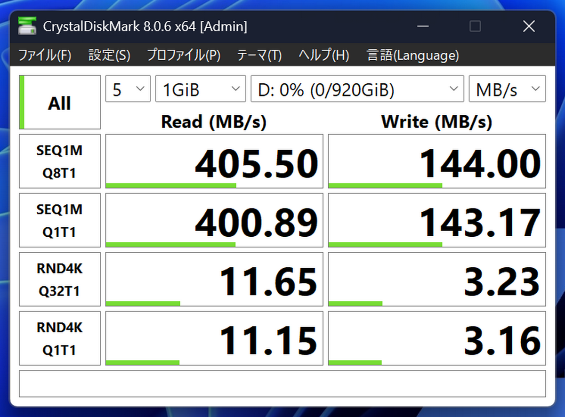The height and width of the screenshot is (417, 565).
Task: Close the CrystalDiskMark window
Action: coord(529,26)
